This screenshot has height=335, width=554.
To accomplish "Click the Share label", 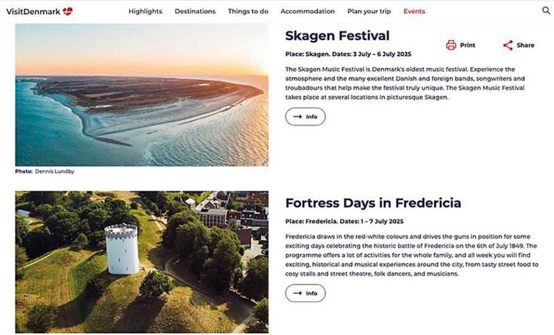I will click(525, 45).
